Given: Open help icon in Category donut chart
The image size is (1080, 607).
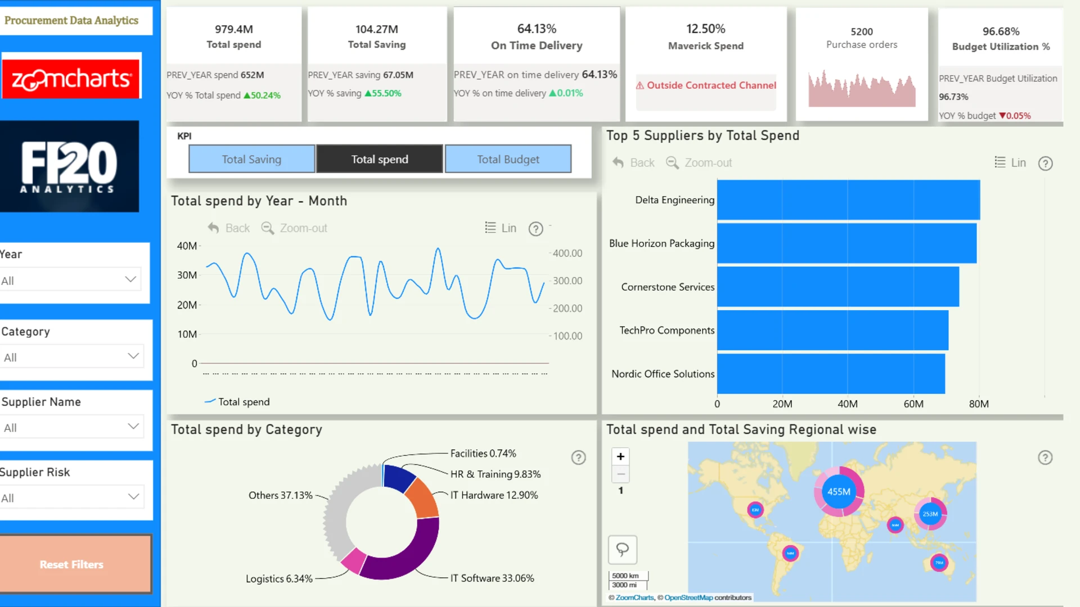Looking at the screenshot, I should pyautogui.click(x=578, y=457).
